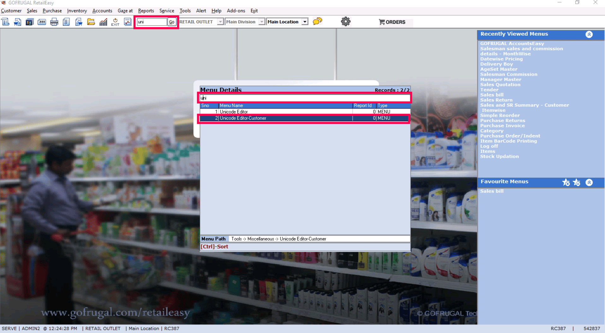Viewport: 605px width, 333px height.
Task: Open Datewise Pricing from recent menus
Action: point(501,59)
